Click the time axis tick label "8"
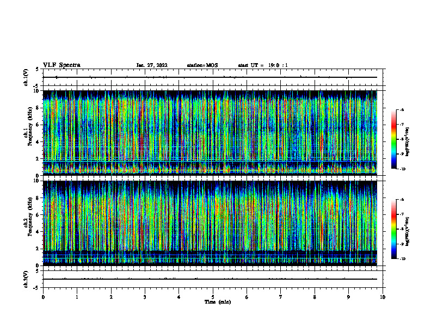The height and width of the screenshot is (333, 431). (x=315, y=297)
